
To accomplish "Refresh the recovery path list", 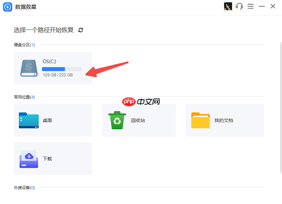I will tap(81, 30).
